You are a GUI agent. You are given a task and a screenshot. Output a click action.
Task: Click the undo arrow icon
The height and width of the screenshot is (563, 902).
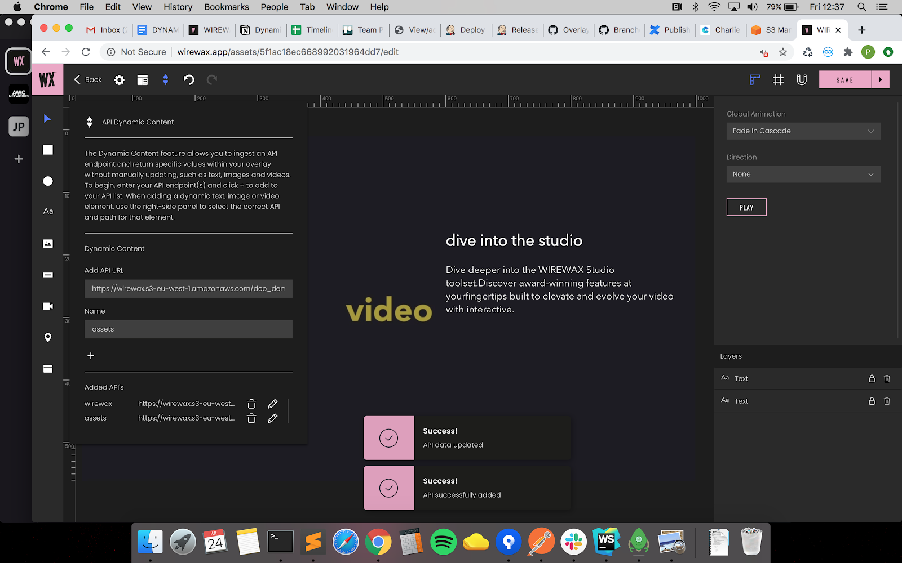click(x=189, y=80)
